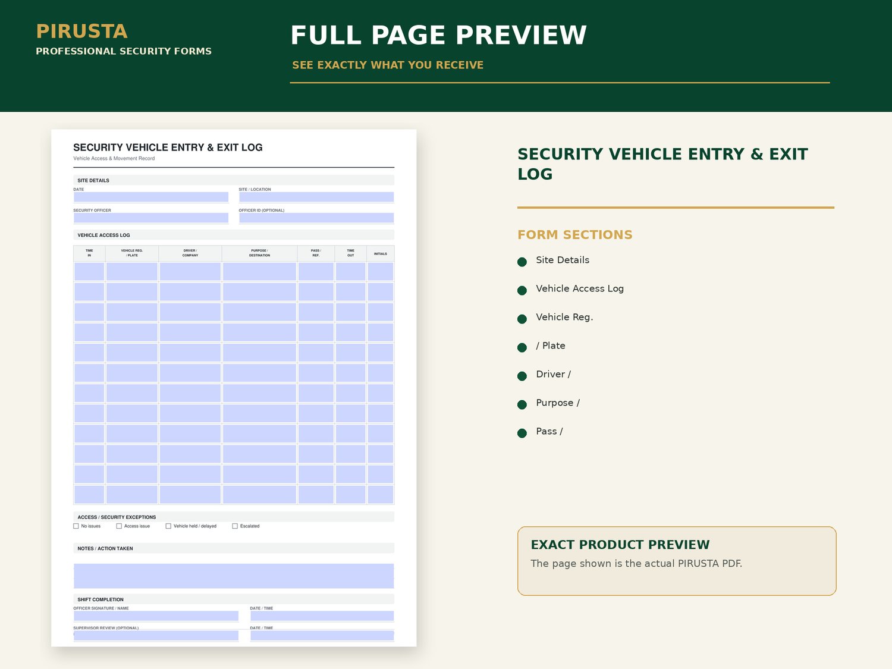892x669 pixels.
Task: Select 'Vehicle Reg.' list entry
Action: coord(564,317)
